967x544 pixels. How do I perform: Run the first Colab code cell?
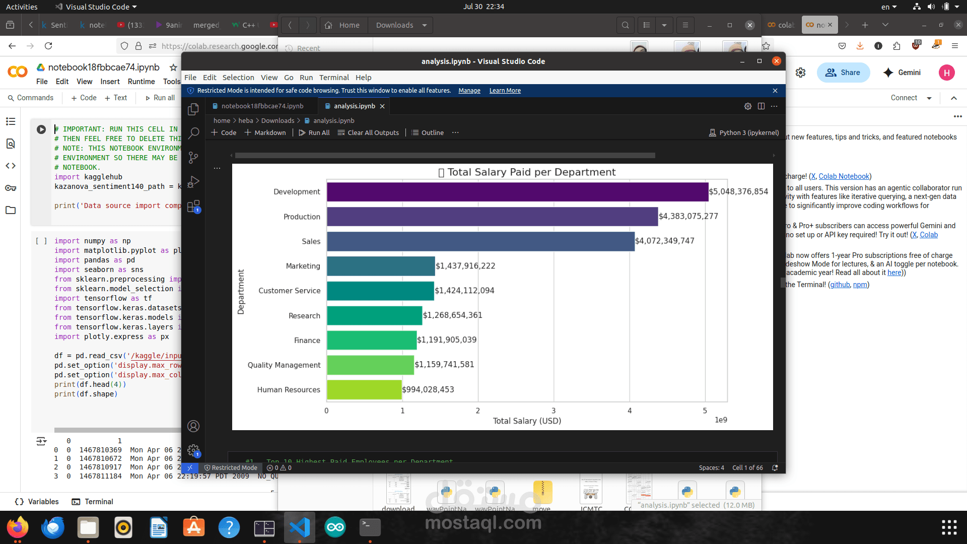pos(41,129)
